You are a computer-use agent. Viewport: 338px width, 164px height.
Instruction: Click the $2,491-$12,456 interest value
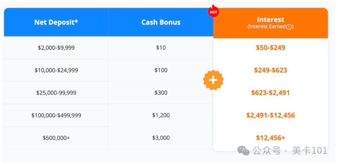coord(270,115)
